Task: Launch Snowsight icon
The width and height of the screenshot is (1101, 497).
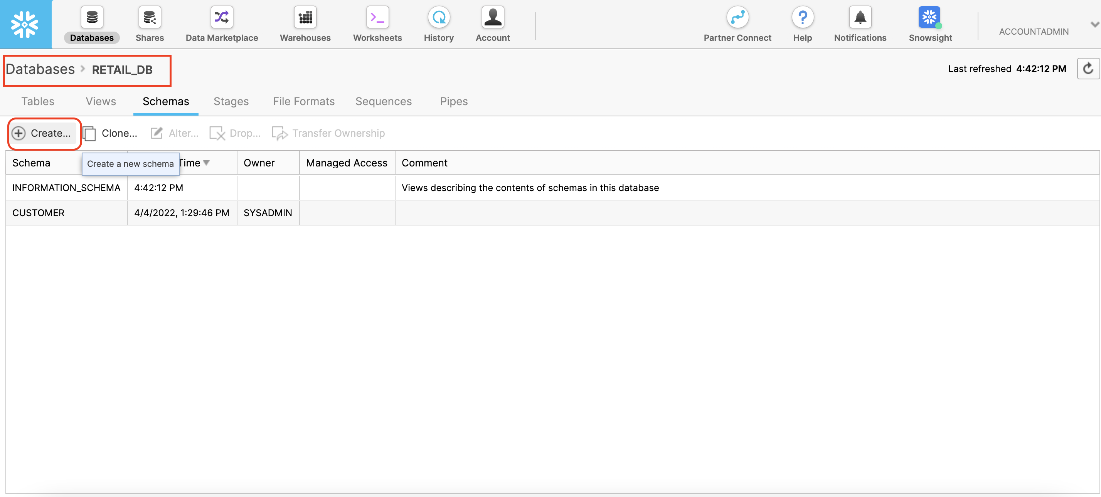Action: coord(929,17)
